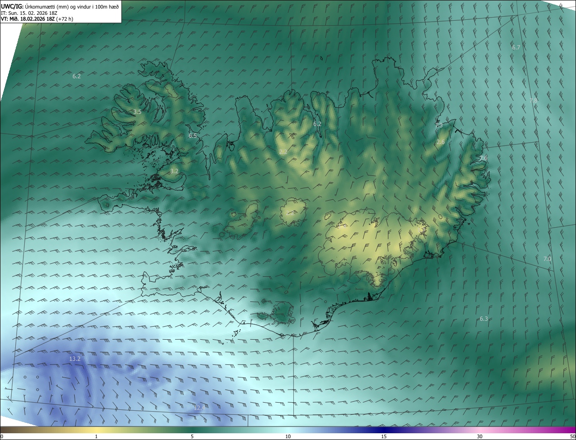Select the 'VT: Mið. 18.02.2026 18Z (+72 h)' line
This screenshot has width=576, height=440.
click(37, 19)
